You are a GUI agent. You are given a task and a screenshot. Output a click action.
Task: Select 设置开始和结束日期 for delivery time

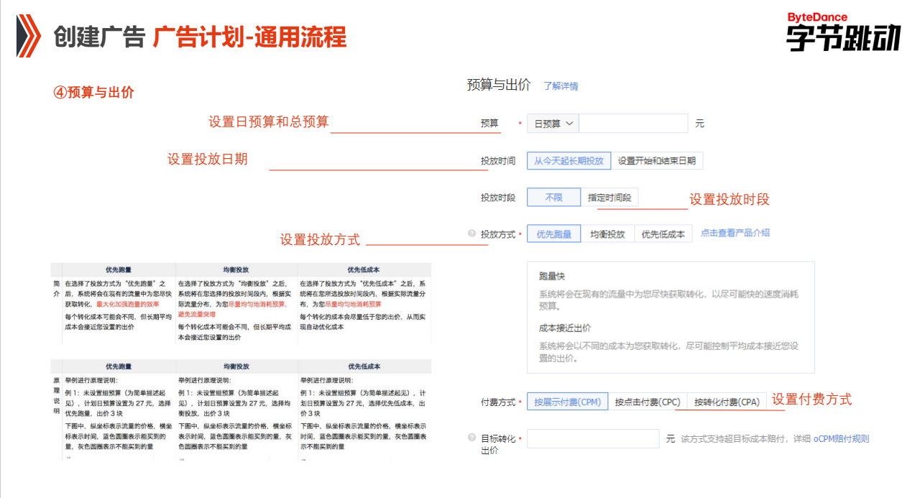tap(658, 160)
